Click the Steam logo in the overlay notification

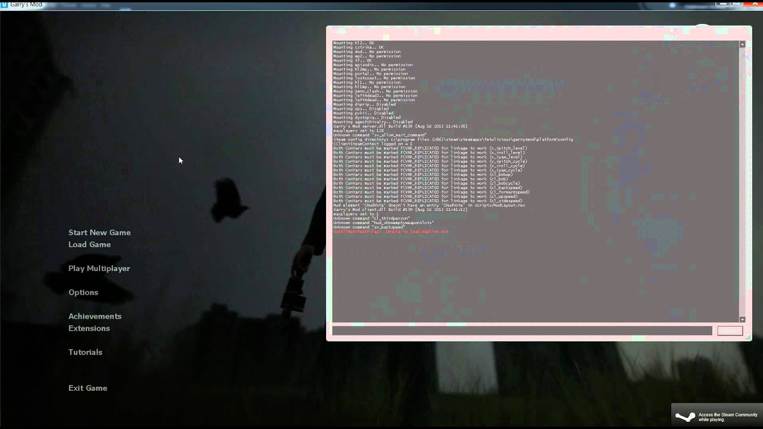685,416
